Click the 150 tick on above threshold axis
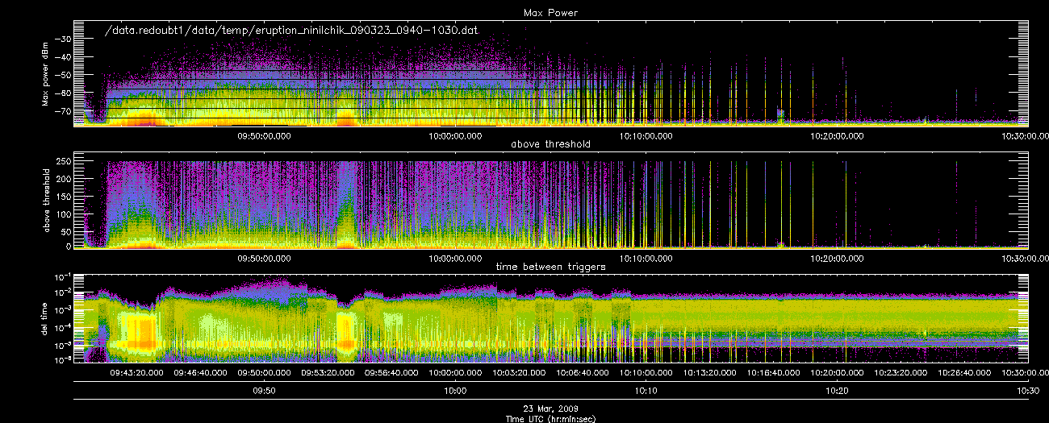1049x423 pixels. 64,195
